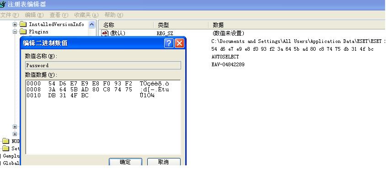Click the 确定 button

[x=126, y=162]
